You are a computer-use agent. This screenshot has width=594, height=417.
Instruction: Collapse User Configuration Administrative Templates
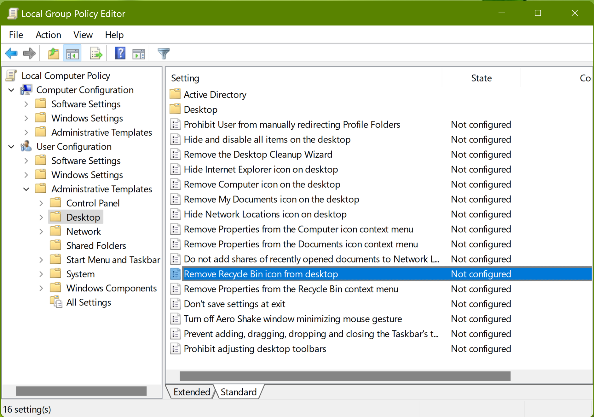click(x=26, y=189)
